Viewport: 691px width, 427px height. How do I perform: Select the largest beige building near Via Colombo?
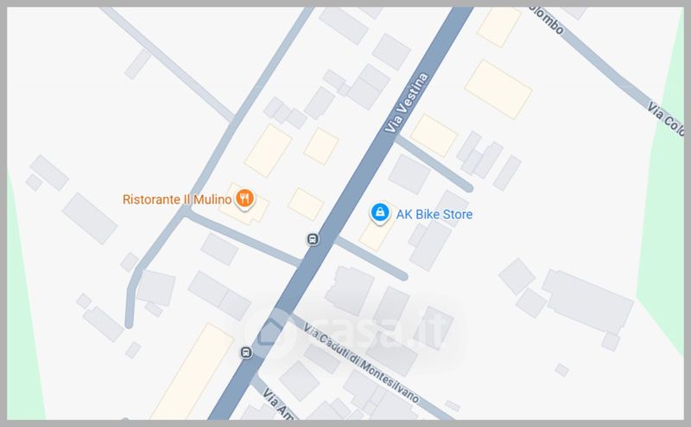point(498,90)
